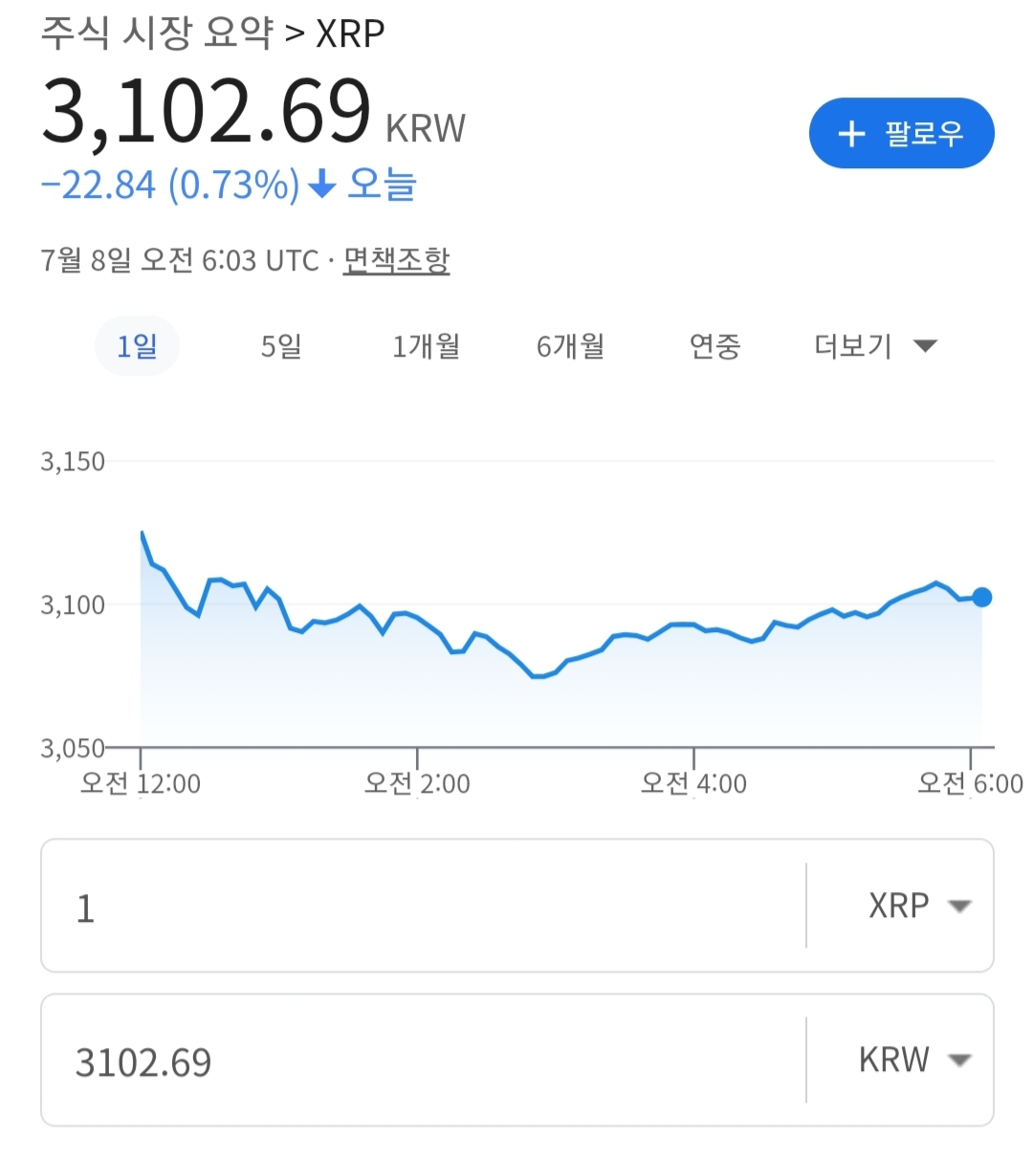This screenshot has width=1033, height=1160.
Task: Click the blue down arrow price change icon
Action: coord(322,184)
